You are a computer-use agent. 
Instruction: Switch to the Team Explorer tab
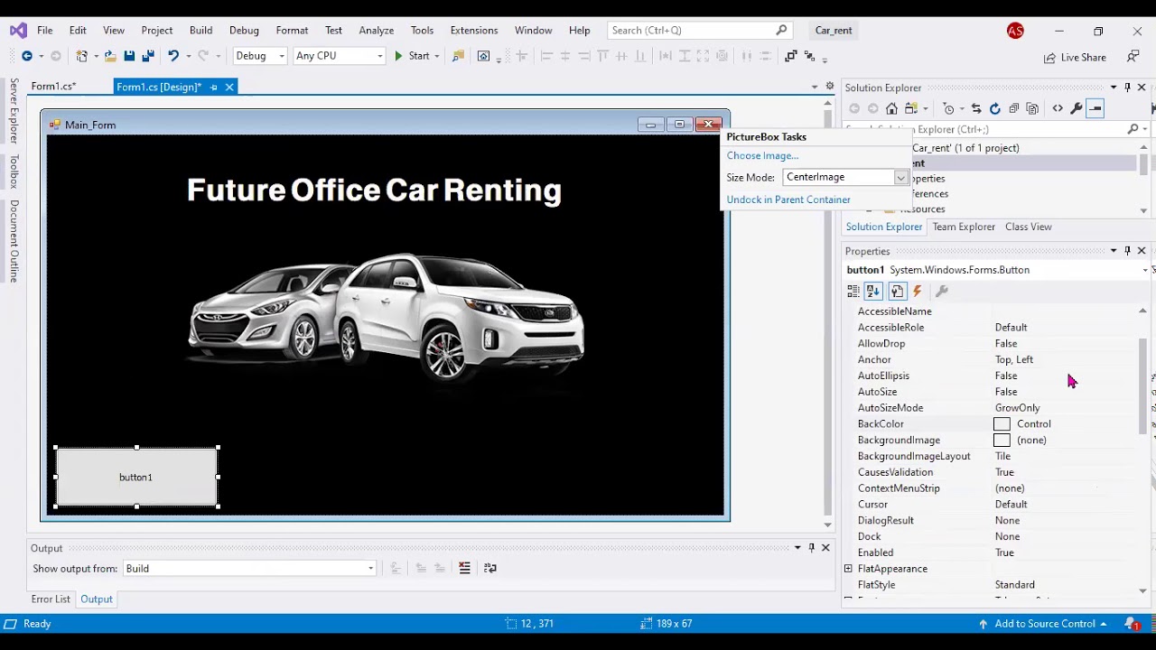click(x=964, y=227)
